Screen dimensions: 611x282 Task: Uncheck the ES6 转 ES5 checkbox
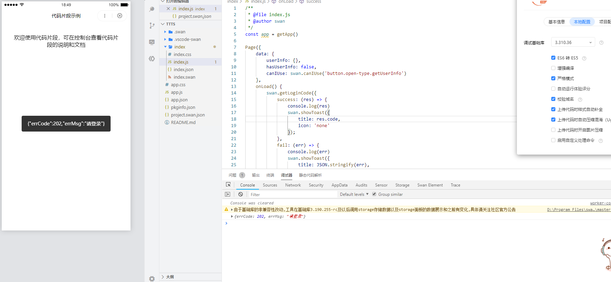click(553, 58)
